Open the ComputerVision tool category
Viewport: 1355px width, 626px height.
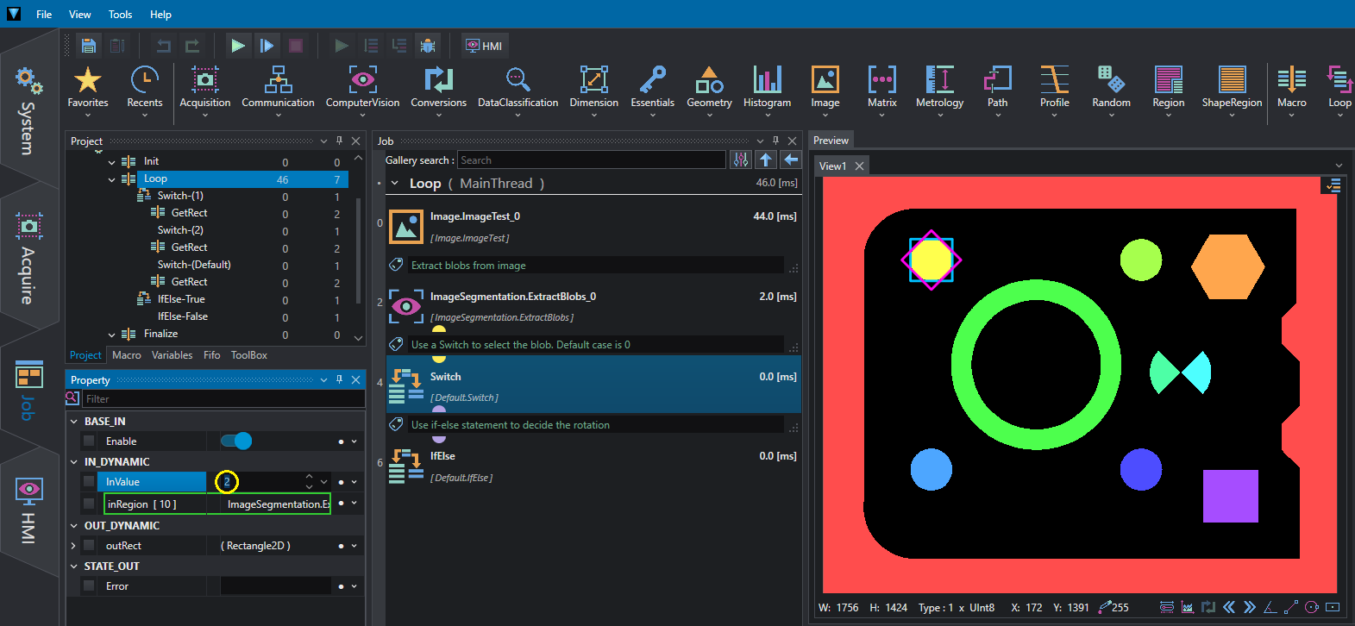[x=362, y=88]
